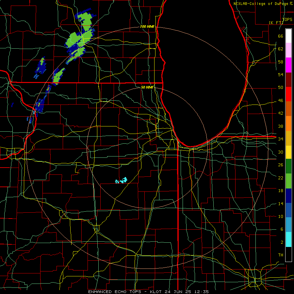
Task: Click the cyan echo cluster inside 50 NMI ring
Action: coord(121,180)
